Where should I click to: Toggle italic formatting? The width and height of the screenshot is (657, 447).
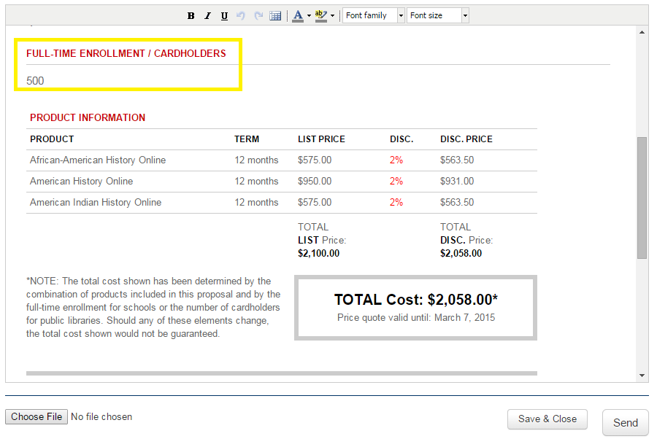(207, 16)
